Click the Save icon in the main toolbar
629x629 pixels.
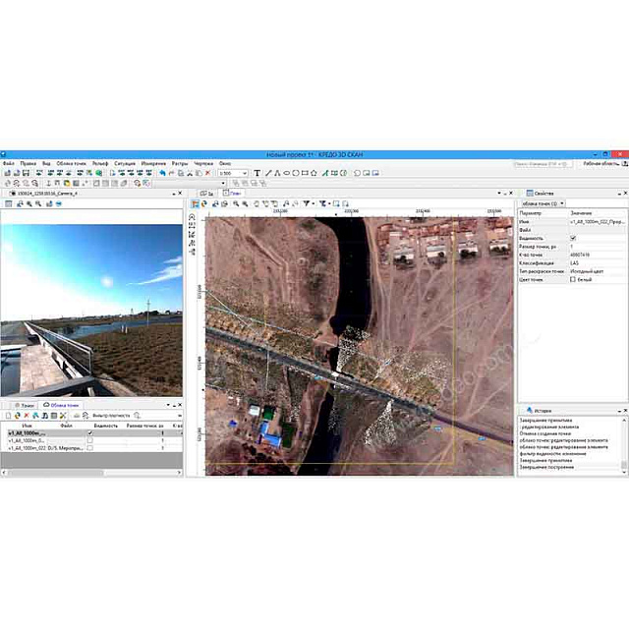pyautogui.click(x=28, y=173)
